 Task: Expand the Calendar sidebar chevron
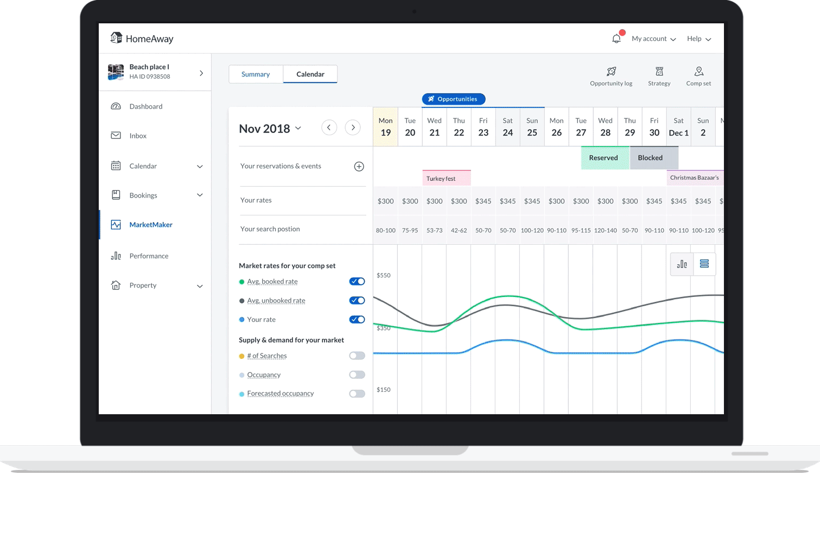(x=200, y=166)
